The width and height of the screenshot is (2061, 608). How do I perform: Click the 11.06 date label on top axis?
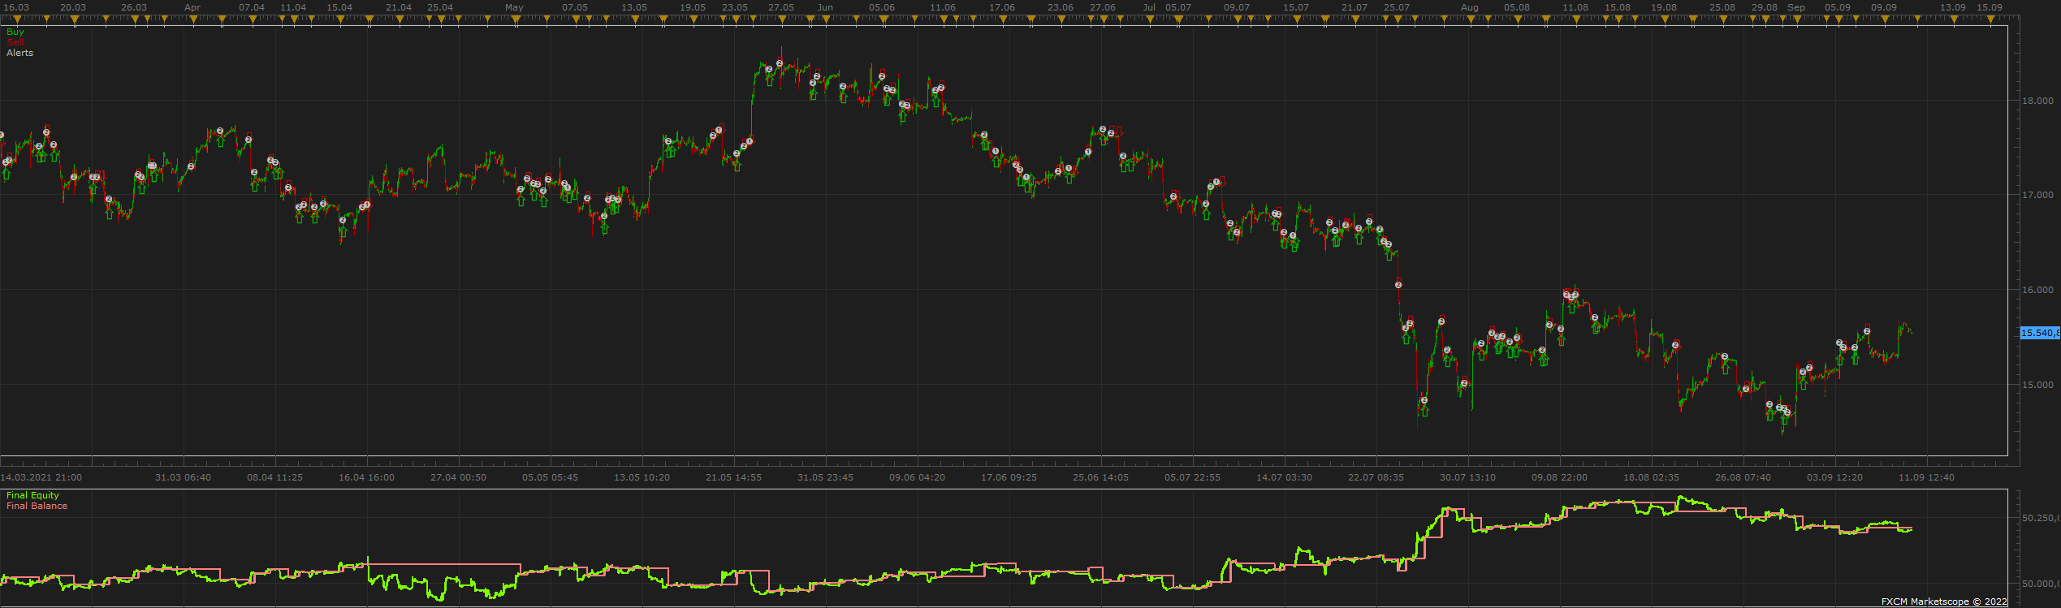coord(943,7)
